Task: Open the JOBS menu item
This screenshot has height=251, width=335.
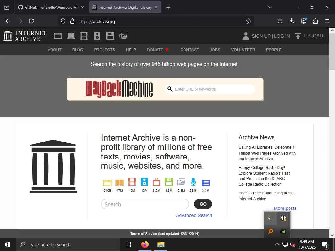Action: click(x=215, y=50)
